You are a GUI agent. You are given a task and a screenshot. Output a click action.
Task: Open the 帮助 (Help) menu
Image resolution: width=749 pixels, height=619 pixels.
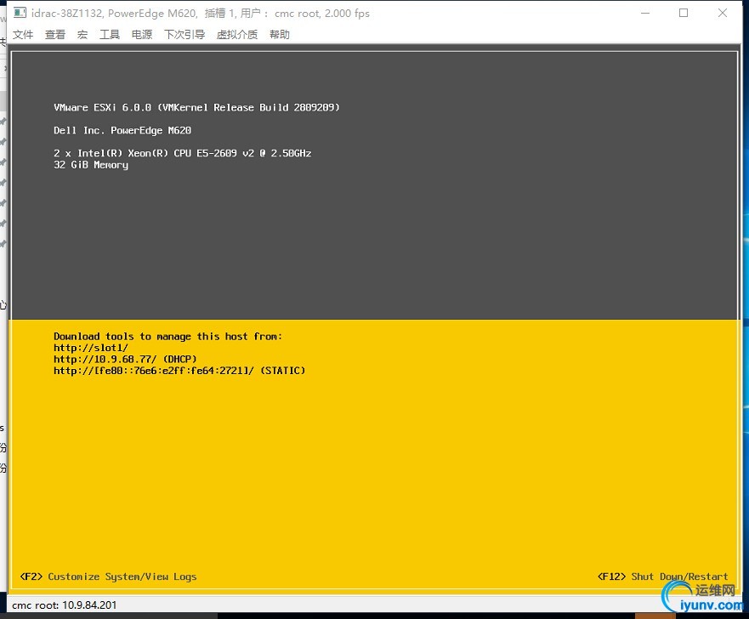click(x=279, y=34)
